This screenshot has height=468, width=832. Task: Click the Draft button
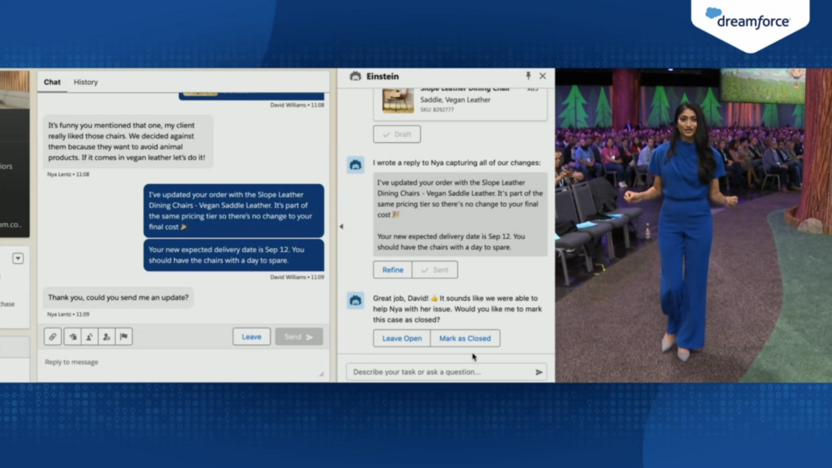click(397, 134)
